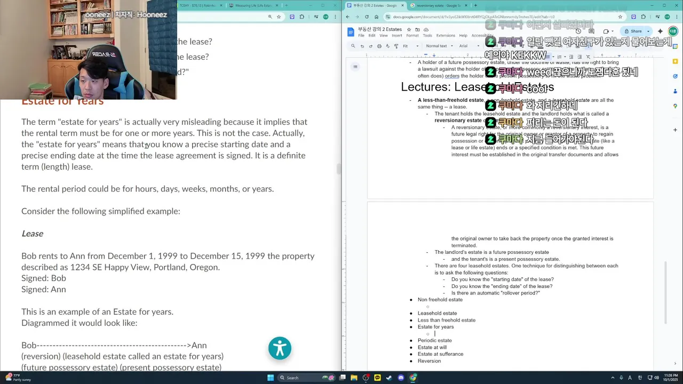Open the Windows Start button
The image size is (683, 384).
point(271,378)
